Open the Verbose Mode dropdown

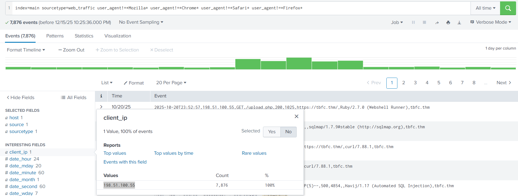coord(491,22)
